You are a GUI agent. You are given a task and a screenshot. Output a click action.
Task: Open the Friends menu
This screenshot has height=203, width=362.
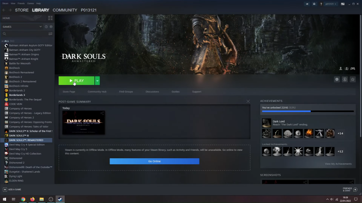[x=21, y=4]
